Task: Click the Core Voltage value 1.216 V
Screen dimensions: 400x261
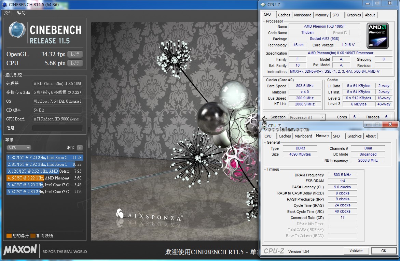Action: tap(348, 45)
